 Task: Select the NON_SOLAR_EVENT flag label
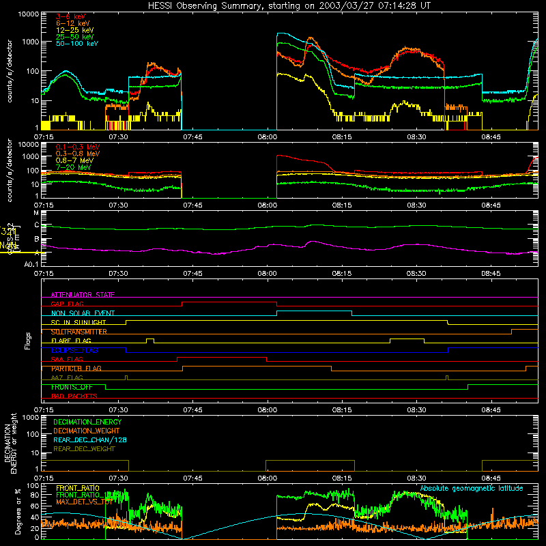(83, 313)
